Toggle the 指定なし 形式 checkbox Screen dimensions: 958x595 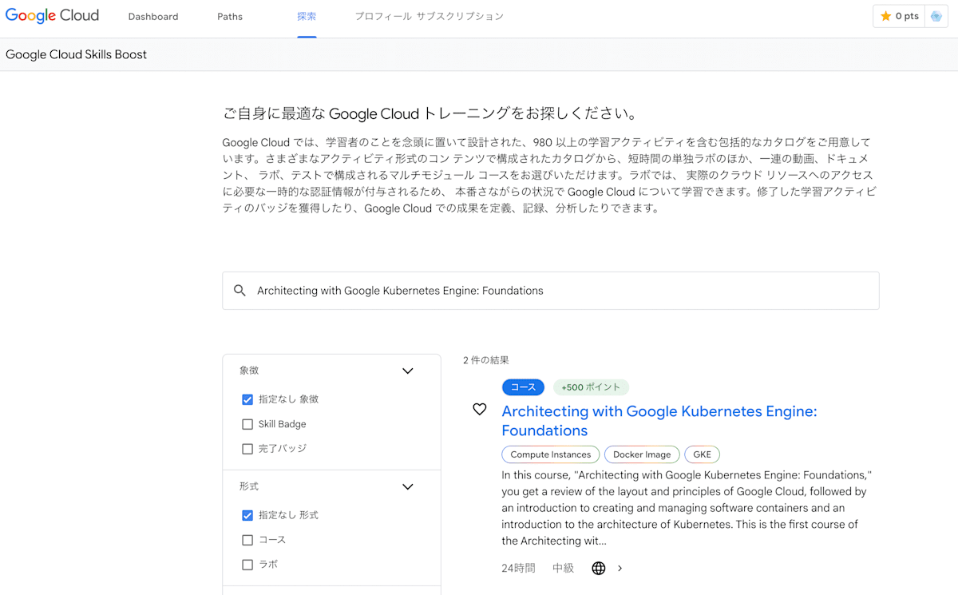tap(247, 515)
